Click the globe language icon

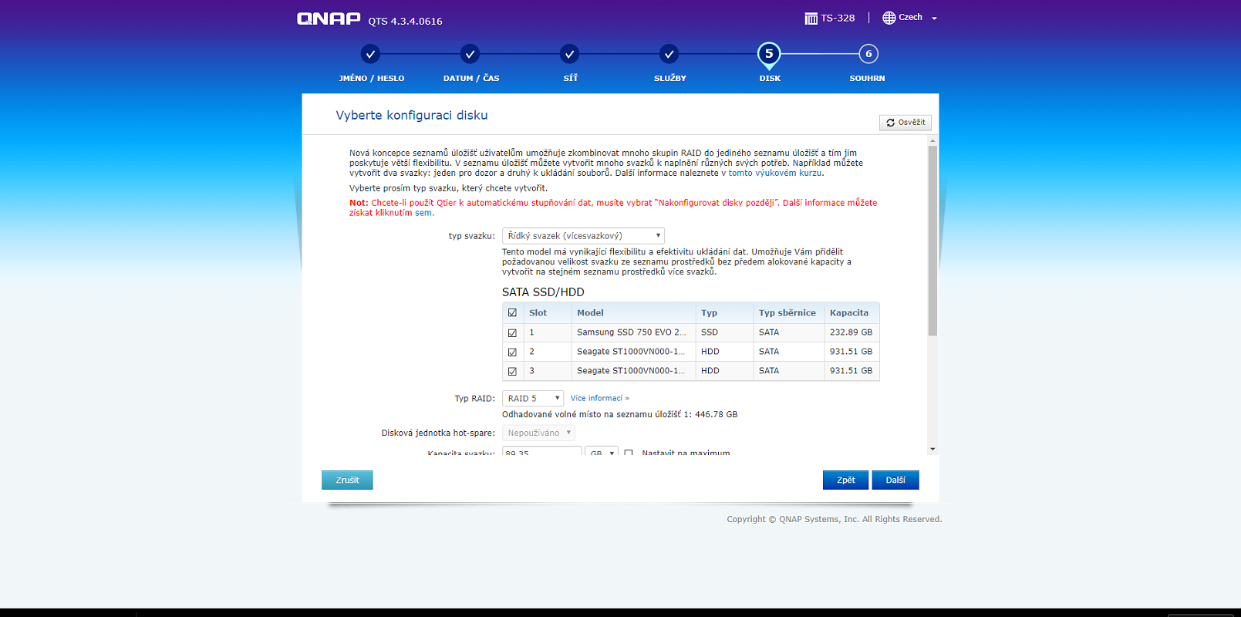coord(889,18)
